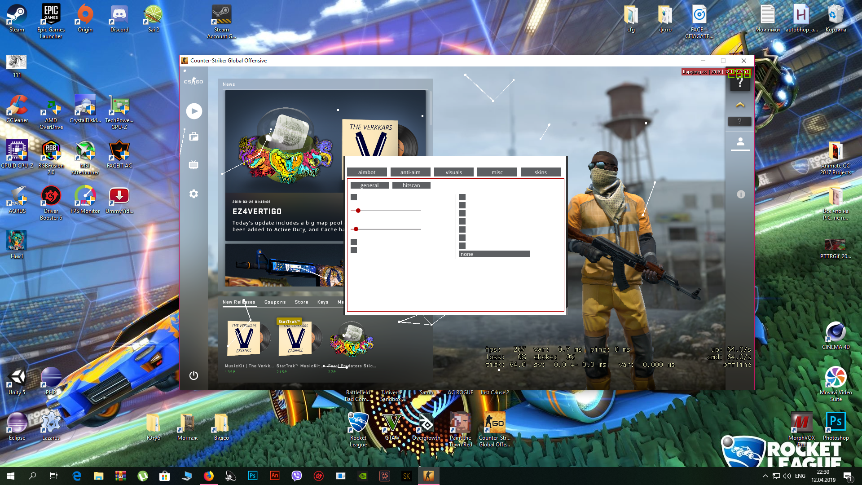Toggle the checkbox just above the none dropdown
This screenshot has width=862, height=485.
coord(462,246)
